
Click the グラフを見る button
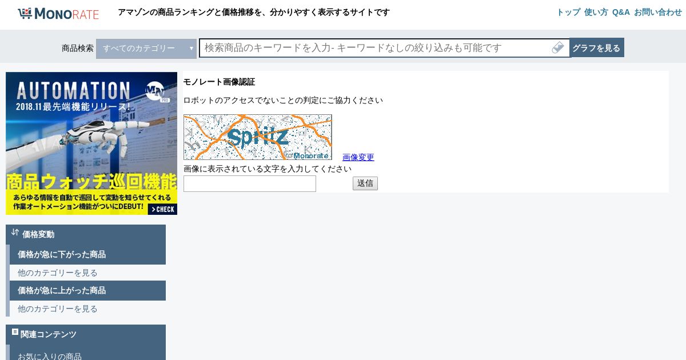596,48
